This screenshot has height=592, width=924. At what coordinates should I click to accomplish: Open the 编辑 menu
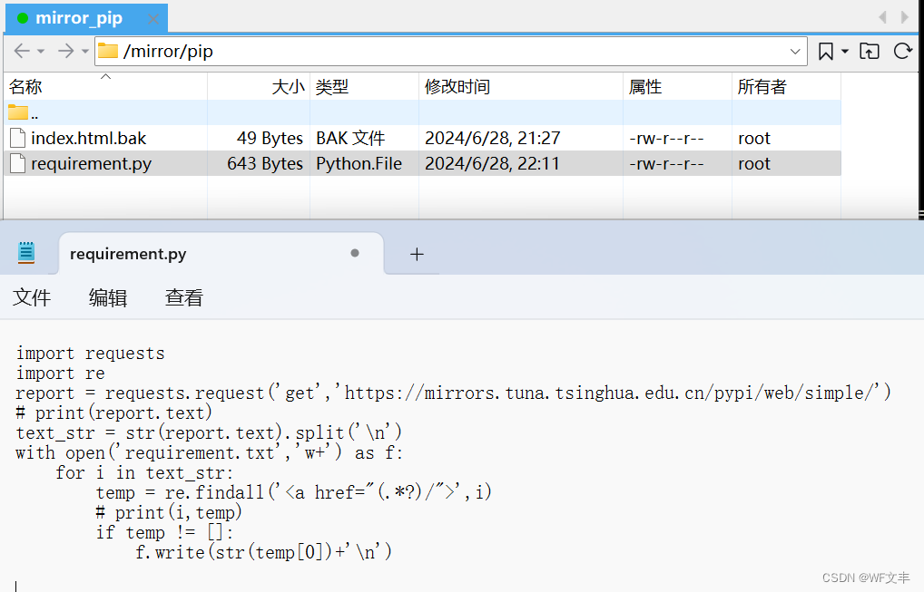click(x=108, y=297)
